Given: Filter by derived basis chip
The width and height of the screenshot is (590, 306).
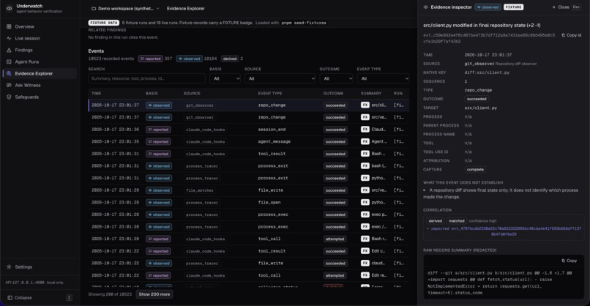Looking at the screenshot, I should click(230, 59).
